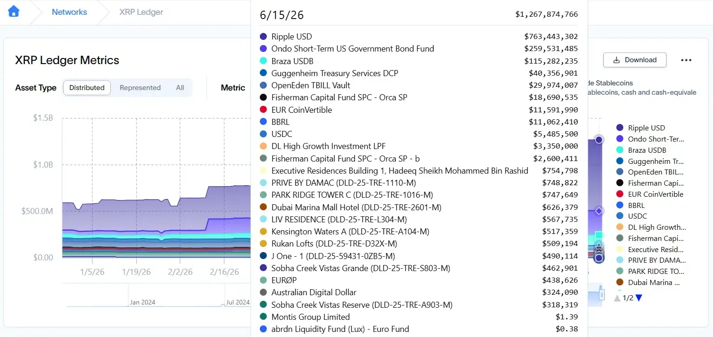Click the XRP Ledger Metrics heading
Screen dimensions: 713x337
(x=67, y=60)
